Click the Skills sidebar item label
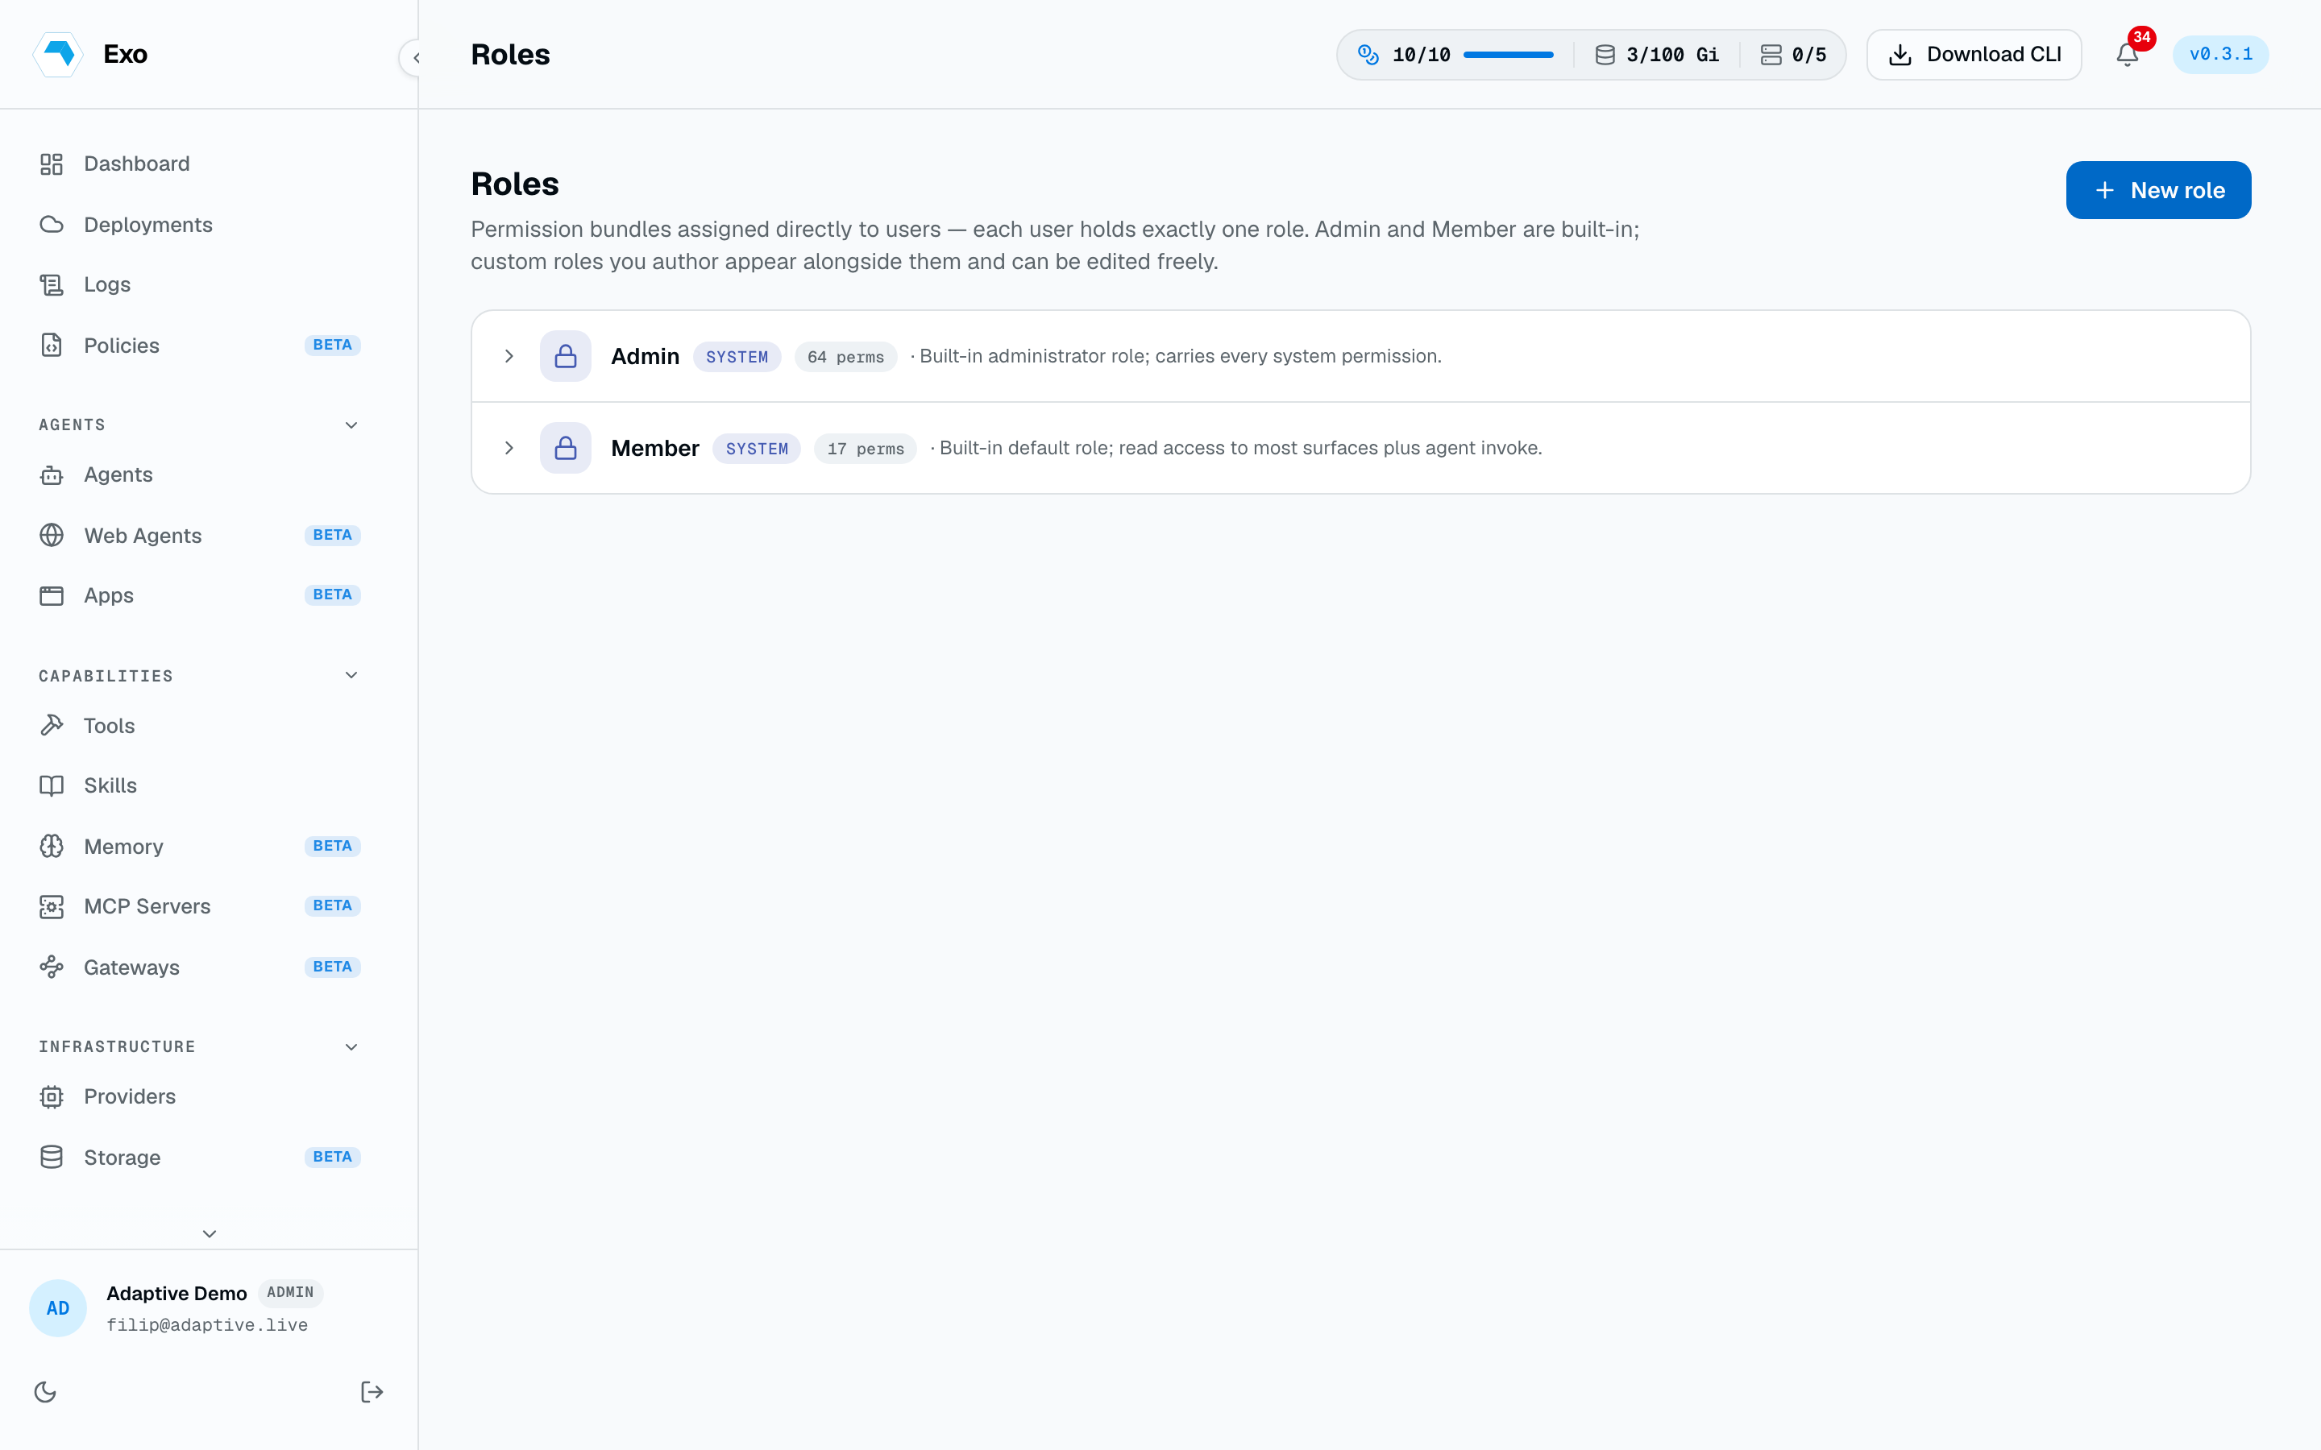 (x=110, y=785)
